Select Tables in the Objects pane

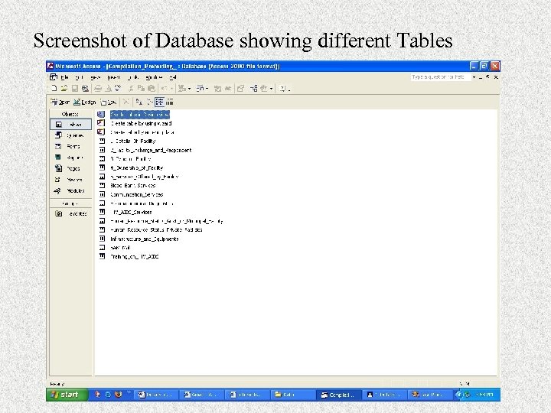coord(70,125)
